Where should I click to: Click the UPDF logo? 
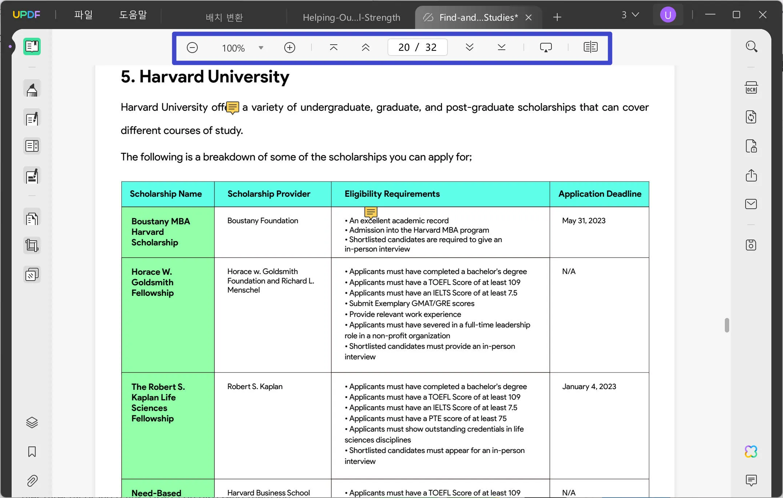(26, 15)
